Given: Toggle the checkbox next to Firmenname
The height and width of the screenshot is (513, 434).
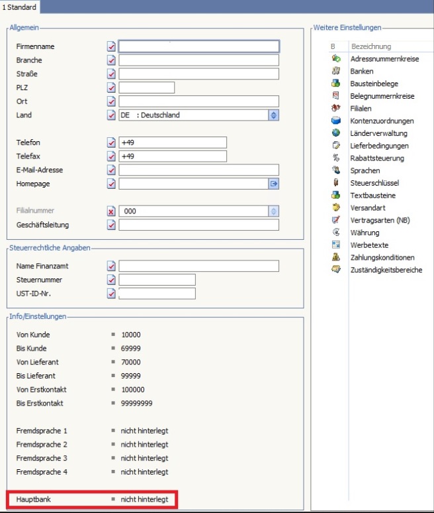Looking at the screenshot, I should tap(111, 46).
